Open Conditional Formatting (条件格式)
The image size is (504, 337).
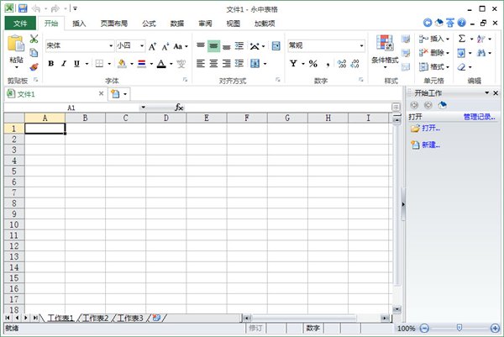[x=385, y=51]
